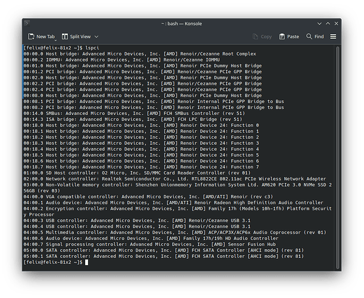Click the Split View button

pos(76,36)
